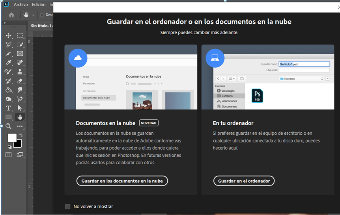Go to the Home screen
This screenshot has height=215, width=340.
pyautogui.click(x=11, y=15)
